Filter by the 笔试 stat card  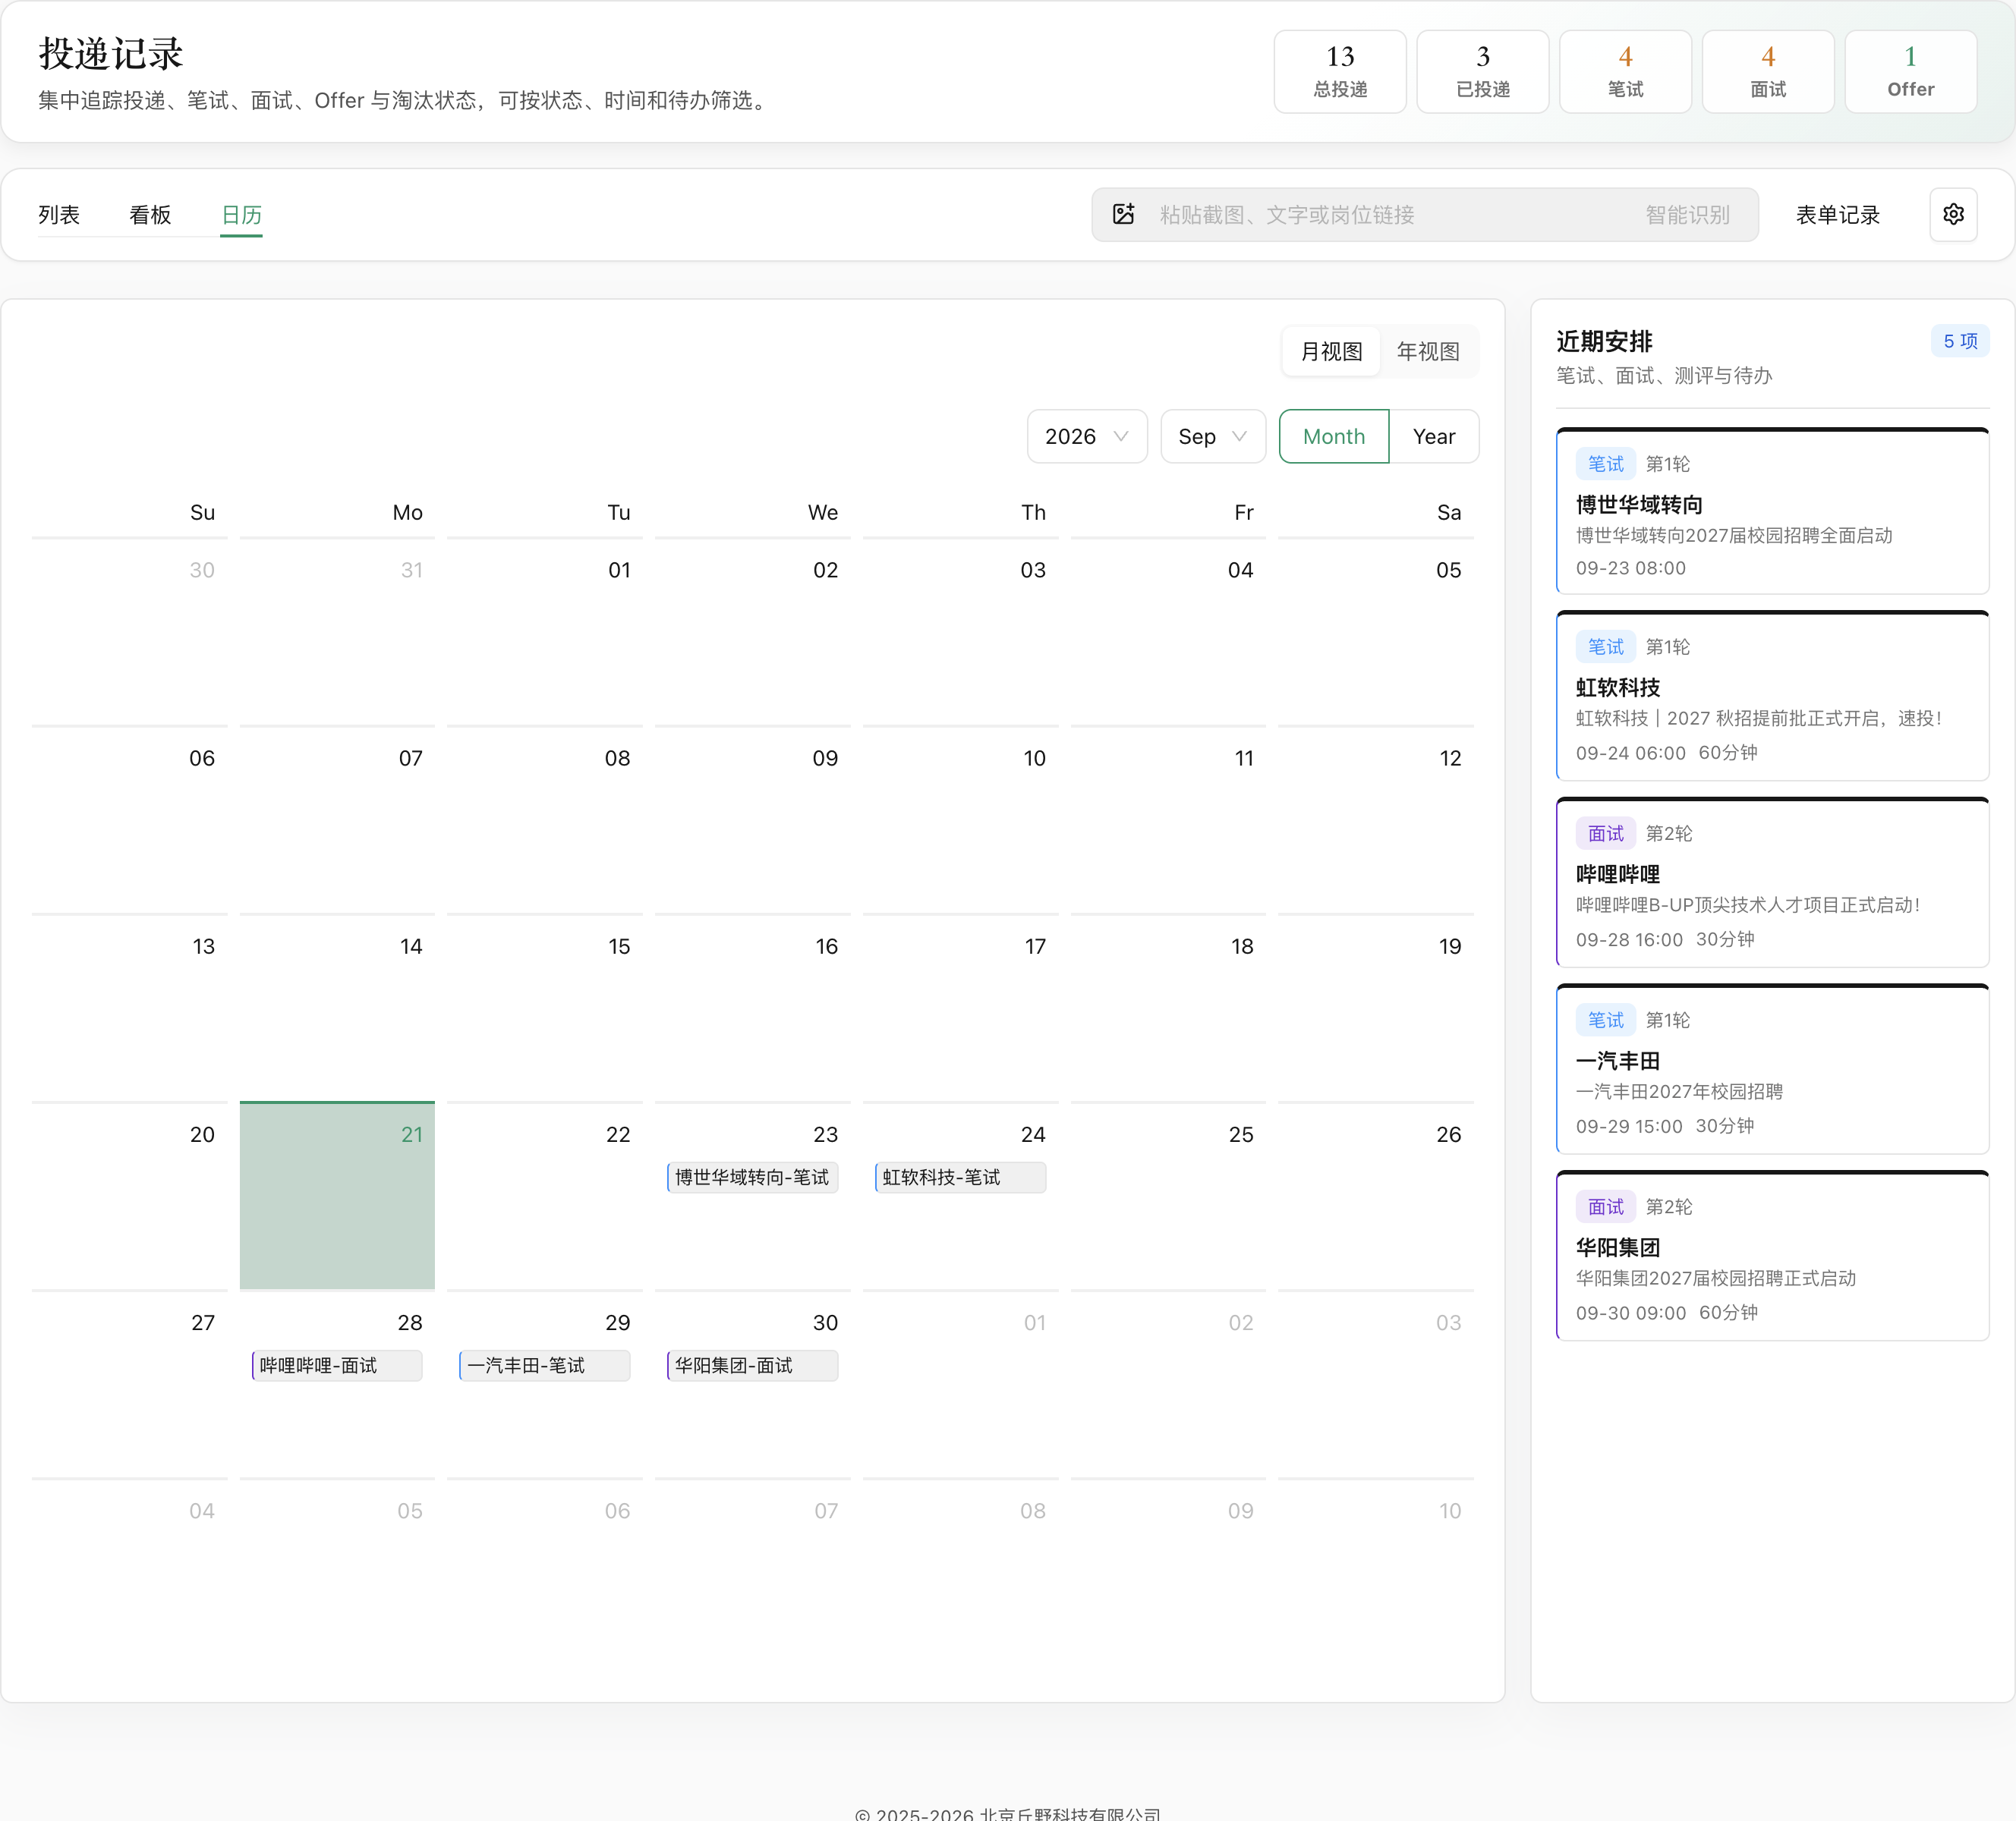coord(1625,71)
